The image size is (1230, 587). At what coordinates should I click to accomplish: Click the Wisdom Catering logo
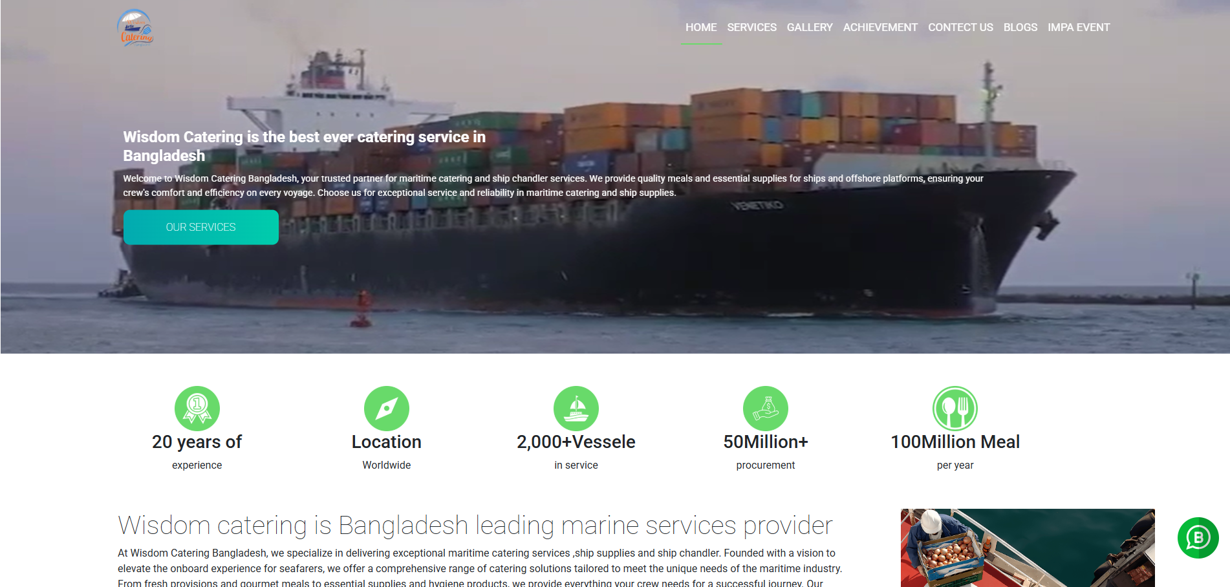(135, 28)
